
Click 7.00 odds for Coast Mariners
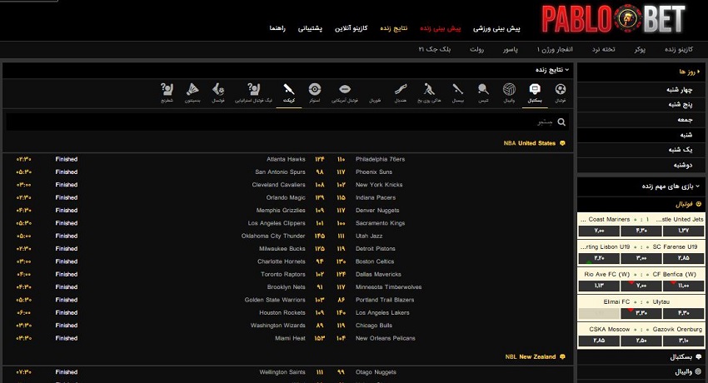pos(599,231)
